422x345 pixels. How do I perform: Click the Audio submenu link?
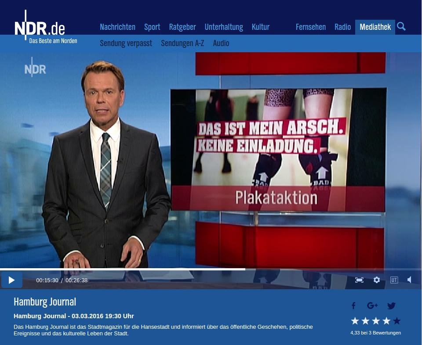pyautogui.click(x=221, y=43)
